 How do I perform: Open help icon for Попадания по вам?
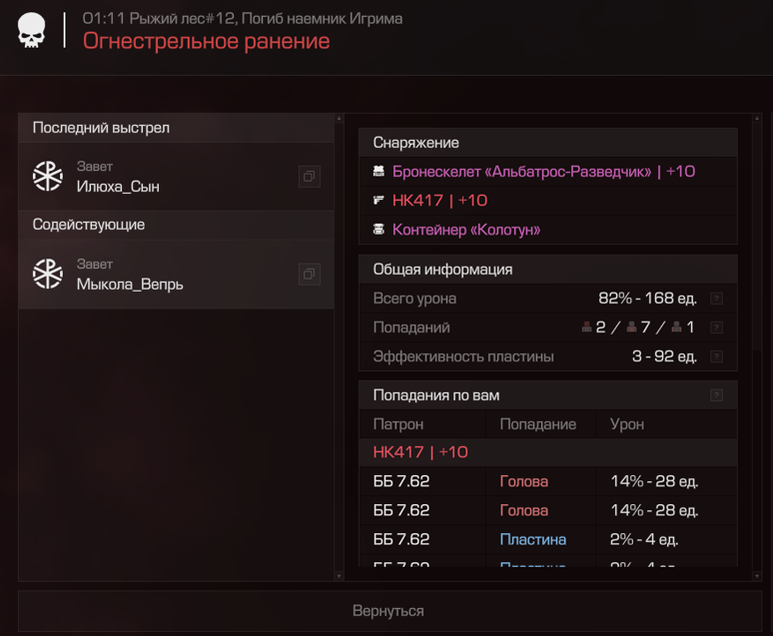(716, 395)
